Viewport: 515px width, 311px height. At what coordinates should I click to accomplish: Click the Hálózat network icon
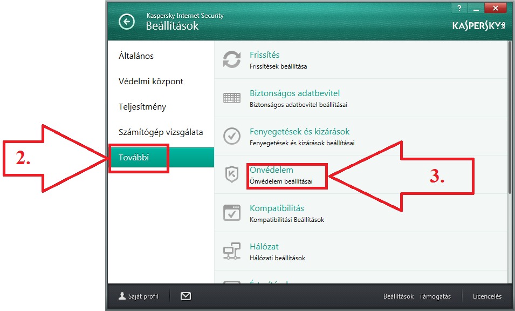pos(232,251)
